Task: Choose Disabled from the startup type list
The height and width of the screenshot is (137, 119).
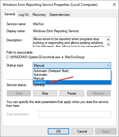Action: tap(72, 82)
